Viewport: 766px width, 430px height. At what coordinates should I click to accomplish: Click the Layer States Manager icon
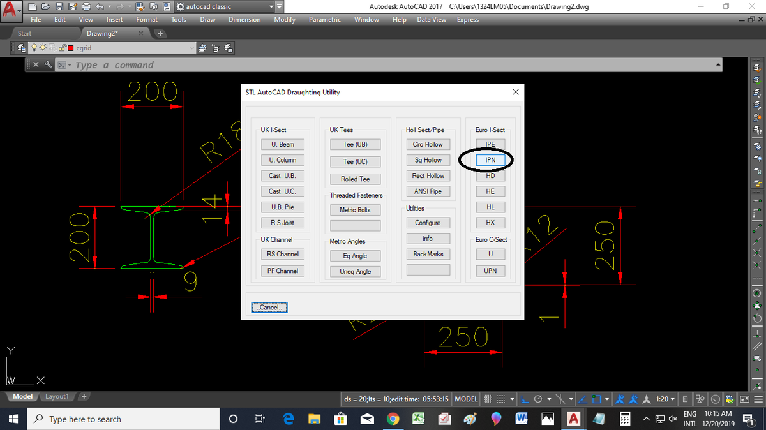click(x=229, y=48)
